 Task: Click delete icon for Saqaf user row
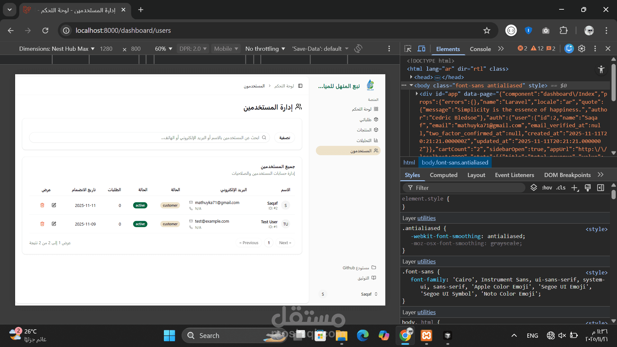[42, 205]
